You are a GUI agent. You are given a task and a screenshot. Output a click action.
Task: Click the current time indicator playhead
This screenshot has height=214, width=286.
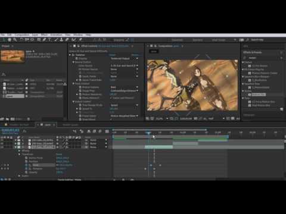148,133
